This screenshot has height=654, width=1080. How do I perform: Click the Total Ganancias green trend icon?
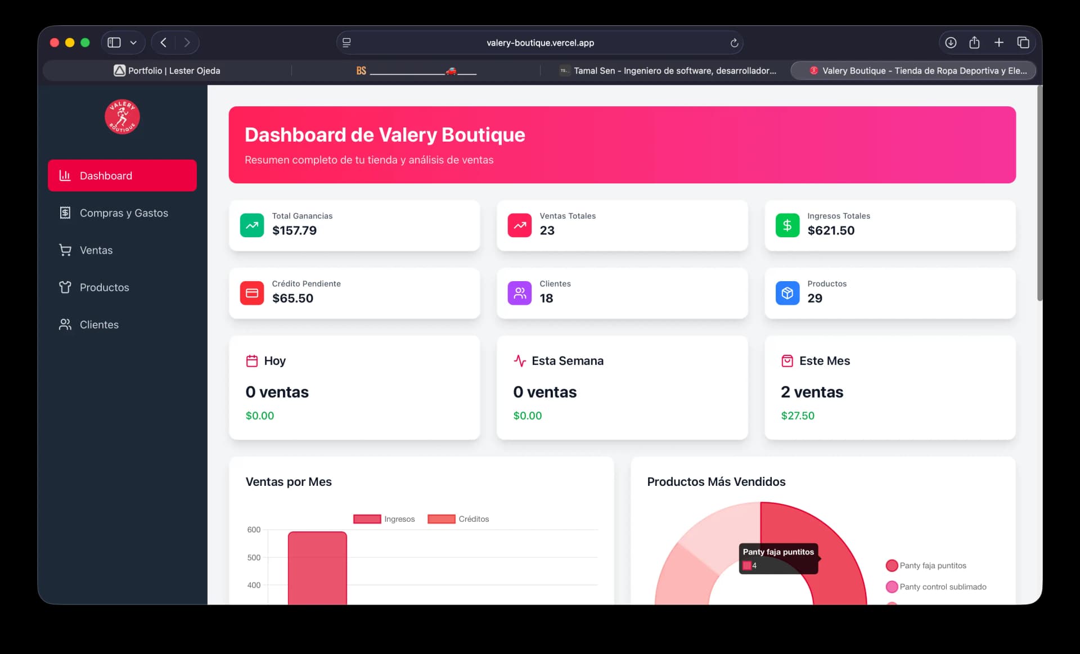[x=251, y=225]
